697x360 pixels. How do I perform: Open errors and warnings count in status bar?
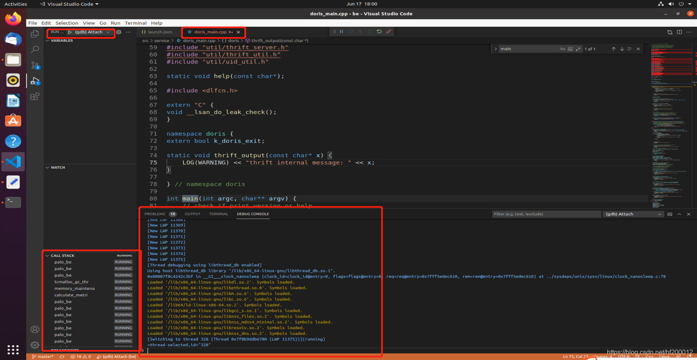click(80, 357)
